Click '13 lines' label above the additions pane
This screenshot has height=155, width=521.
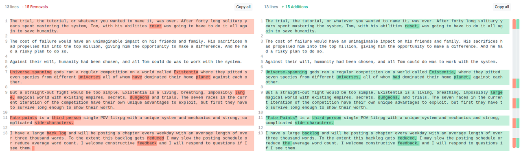tap(271, 7)
